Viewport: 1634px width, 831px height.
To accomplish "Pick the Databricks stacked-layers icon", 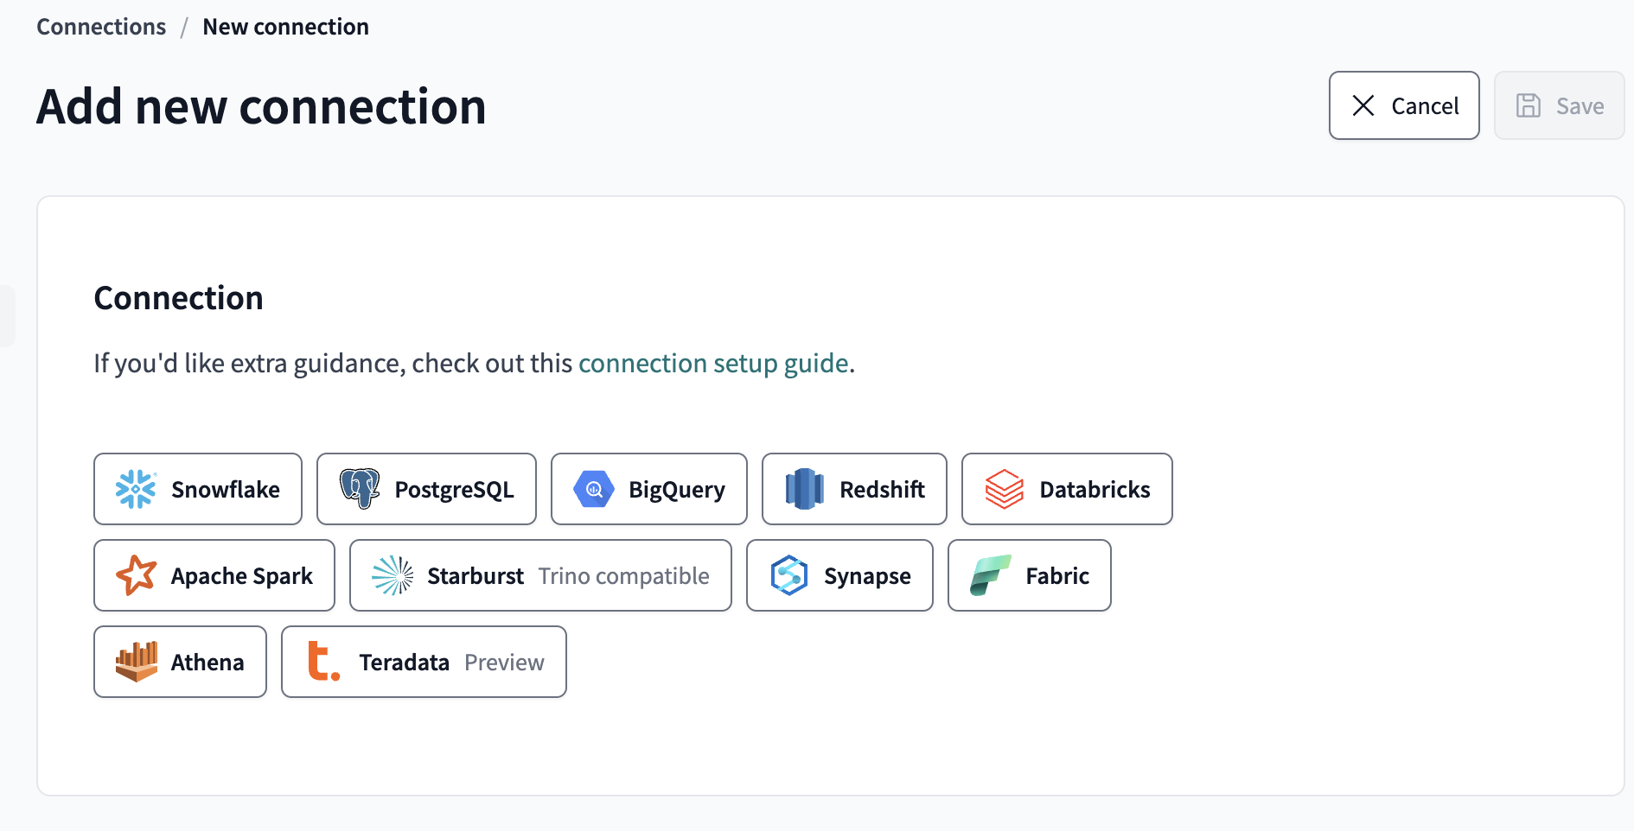I will 1005,489.
